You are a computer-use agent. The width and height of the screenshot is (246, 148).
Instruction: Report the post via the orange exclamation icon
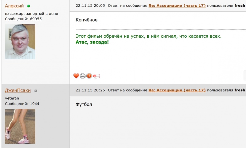tap(89, 76)
